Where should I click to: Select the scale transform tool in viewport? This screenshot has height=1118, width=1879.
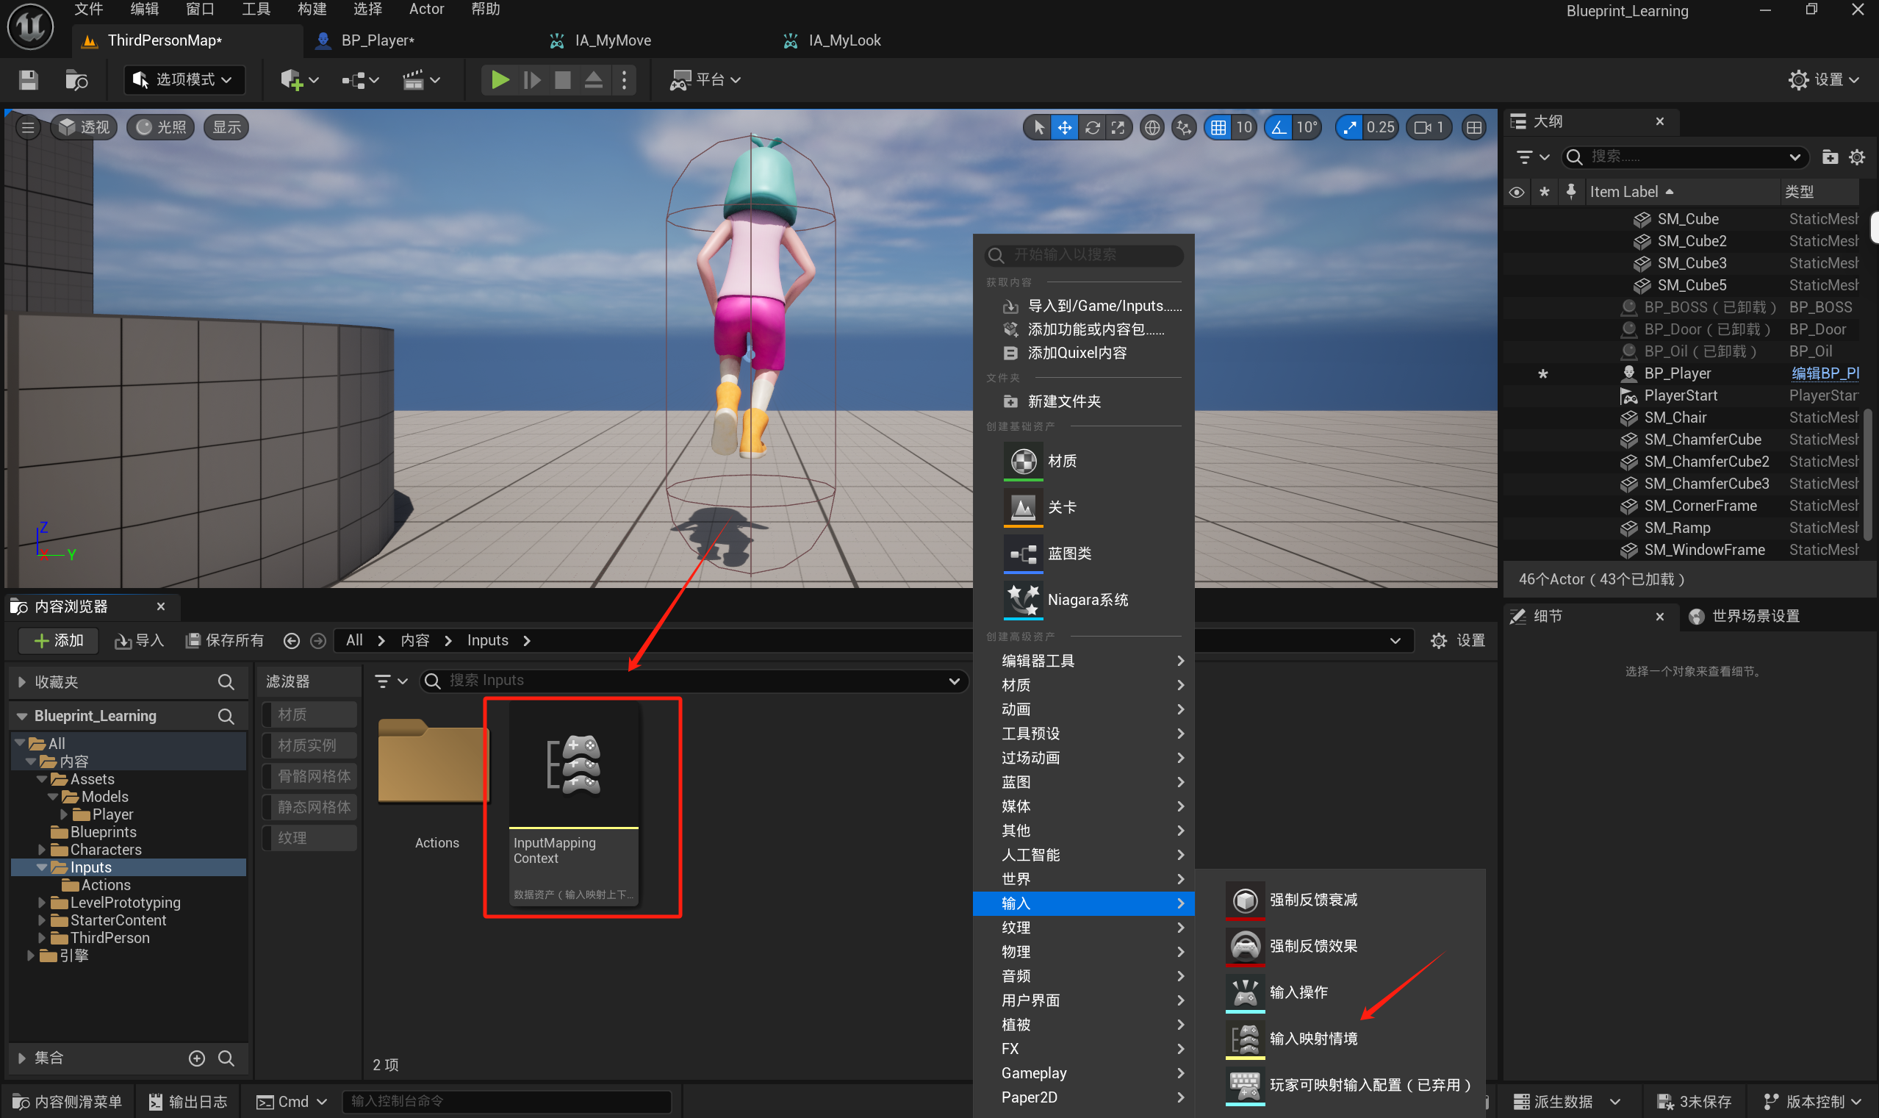pos(1118,127)
